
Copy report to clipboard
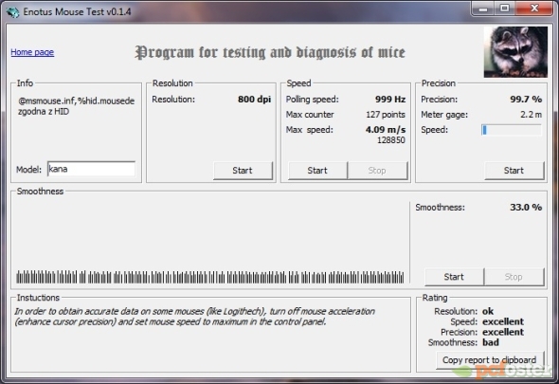[490, 360]
